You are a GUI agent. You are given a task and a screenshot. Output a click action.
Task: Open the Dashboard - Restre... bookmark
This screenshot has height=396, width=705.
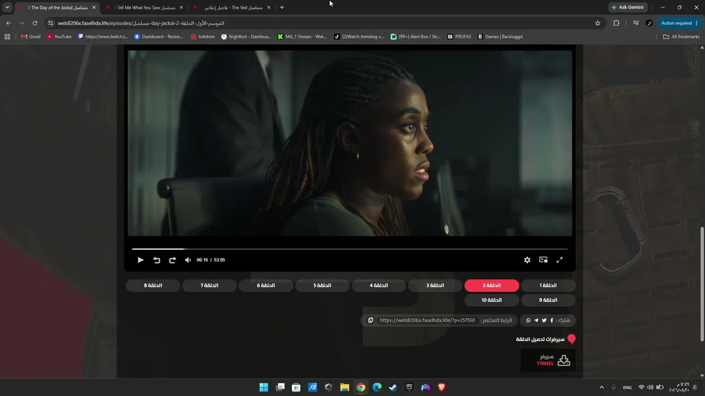(x=159, y=37)
